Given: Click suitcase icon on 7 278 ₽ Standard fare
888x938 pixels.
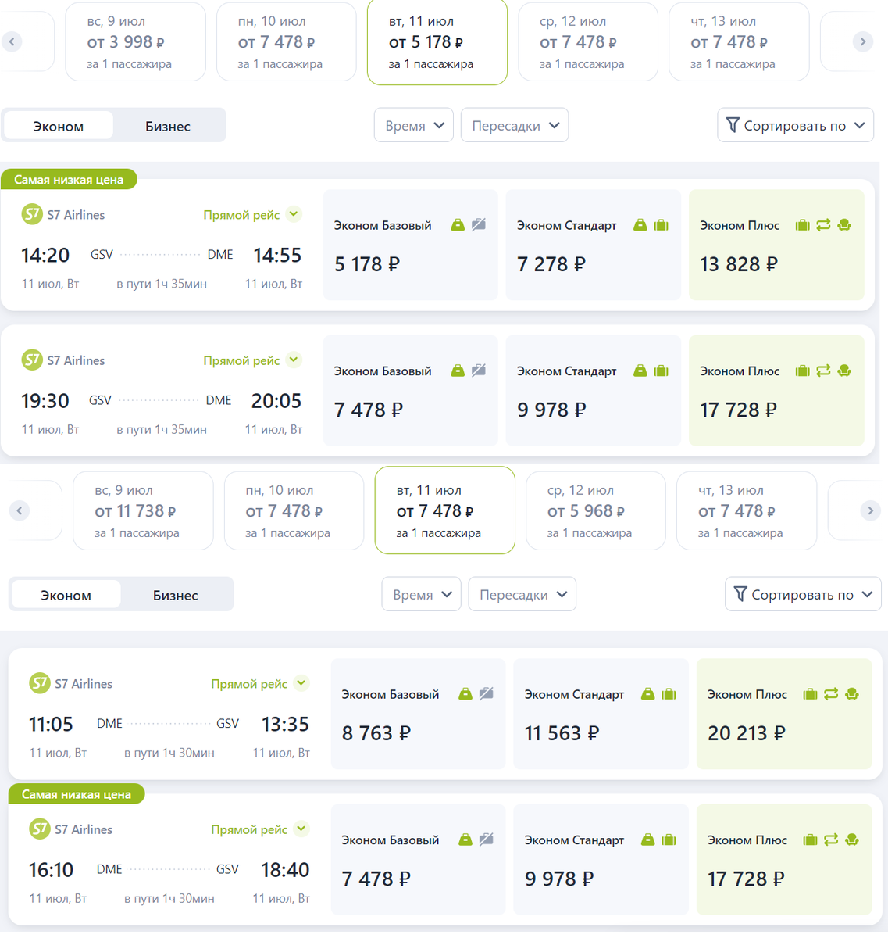Looking at the screenshot, I should coord(662,225).
